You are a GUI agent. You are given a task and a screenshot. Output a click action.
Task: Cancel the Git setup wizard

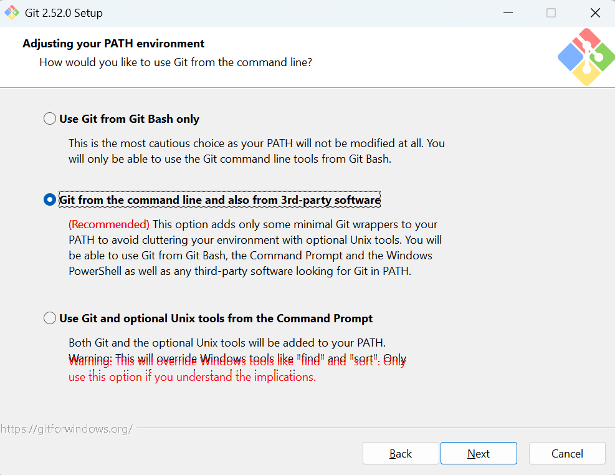567,453
